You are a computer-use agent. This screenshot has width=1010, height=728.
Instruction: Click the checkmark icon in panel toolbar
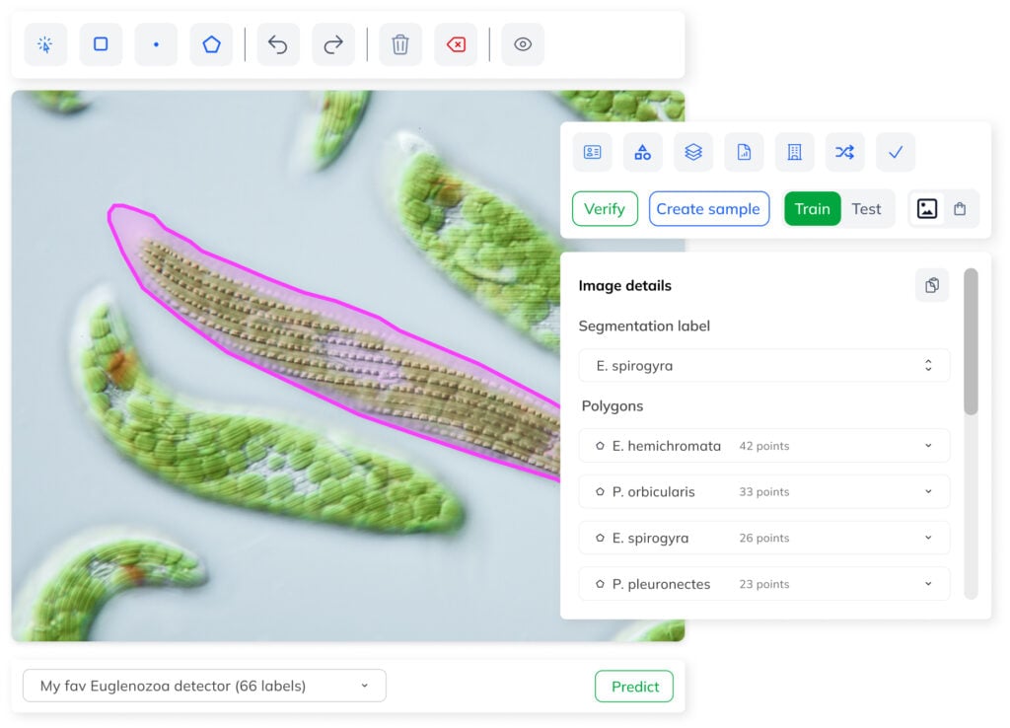896,152
